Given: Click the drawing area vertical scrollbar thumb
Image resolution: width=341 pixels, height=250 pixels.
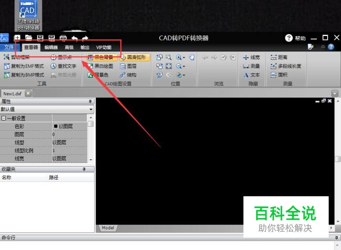Looking at the screenshot, I should (x=338, y=159).
